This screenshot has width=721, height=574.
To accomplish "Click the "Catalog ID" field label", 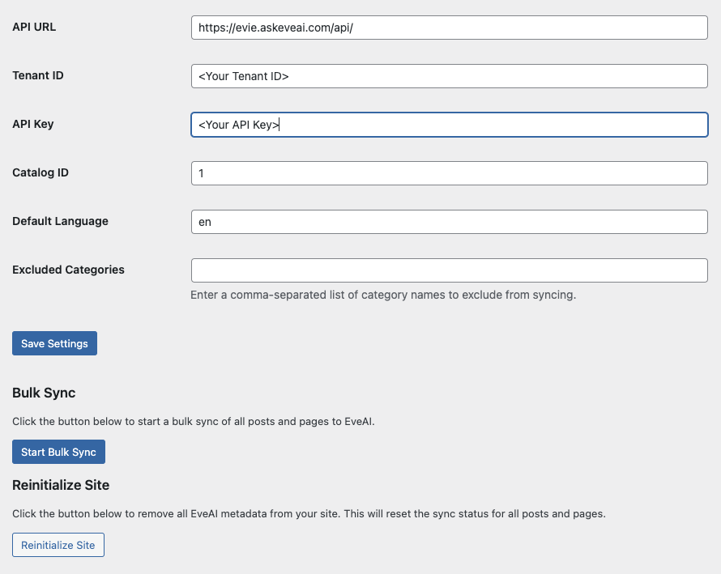I will click(x=41, y=172).
